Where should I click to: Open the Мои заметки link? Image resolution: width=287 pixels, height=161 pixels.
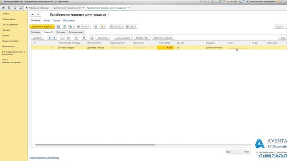click(x=69, y=21)
